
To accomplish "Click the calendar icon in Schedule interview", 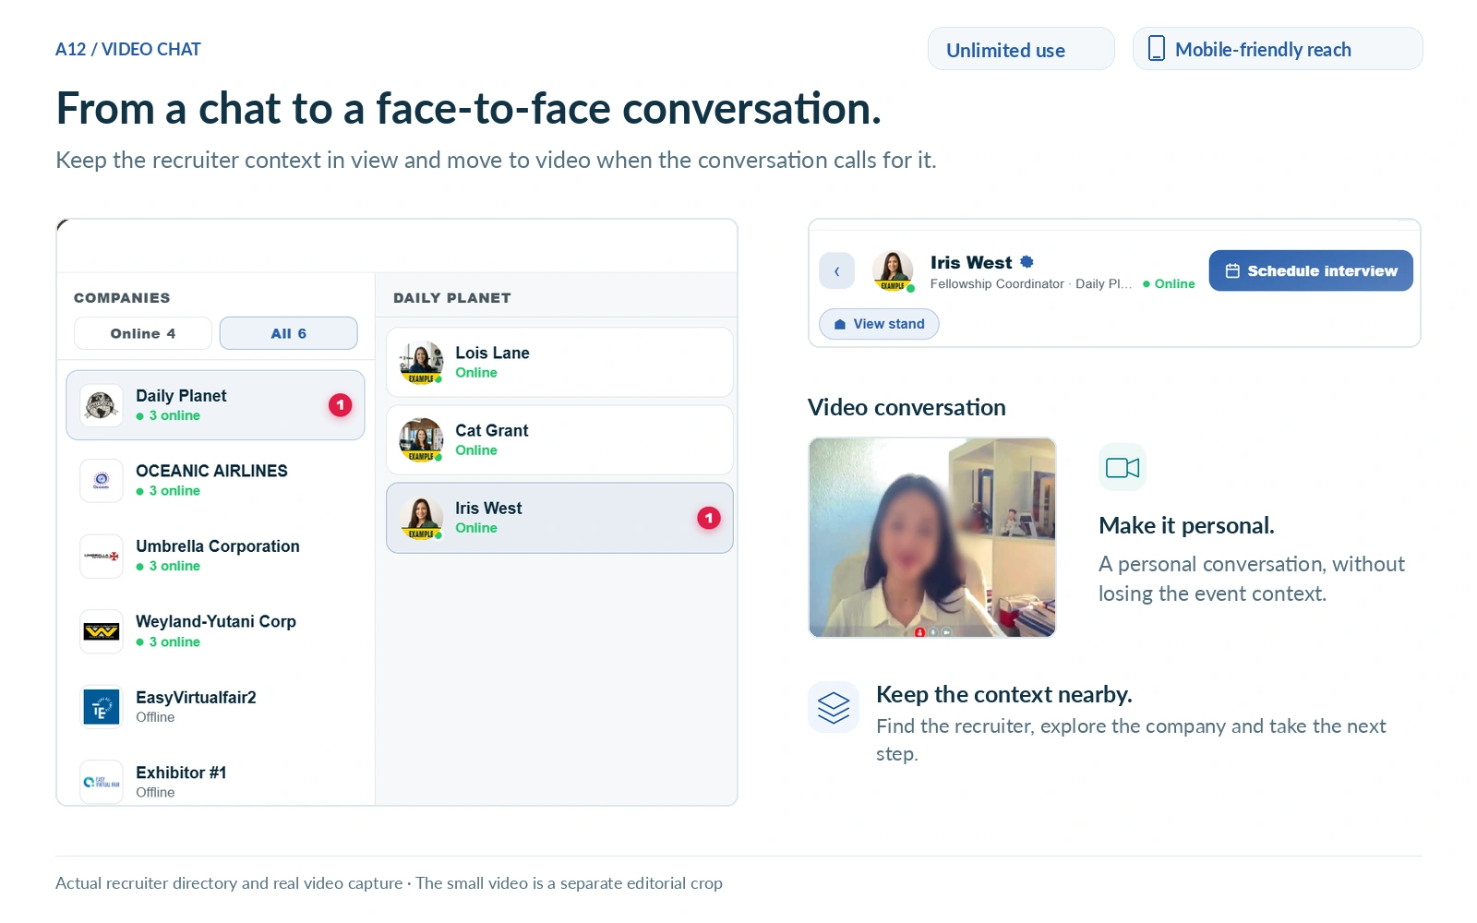I will (1232, 270).
